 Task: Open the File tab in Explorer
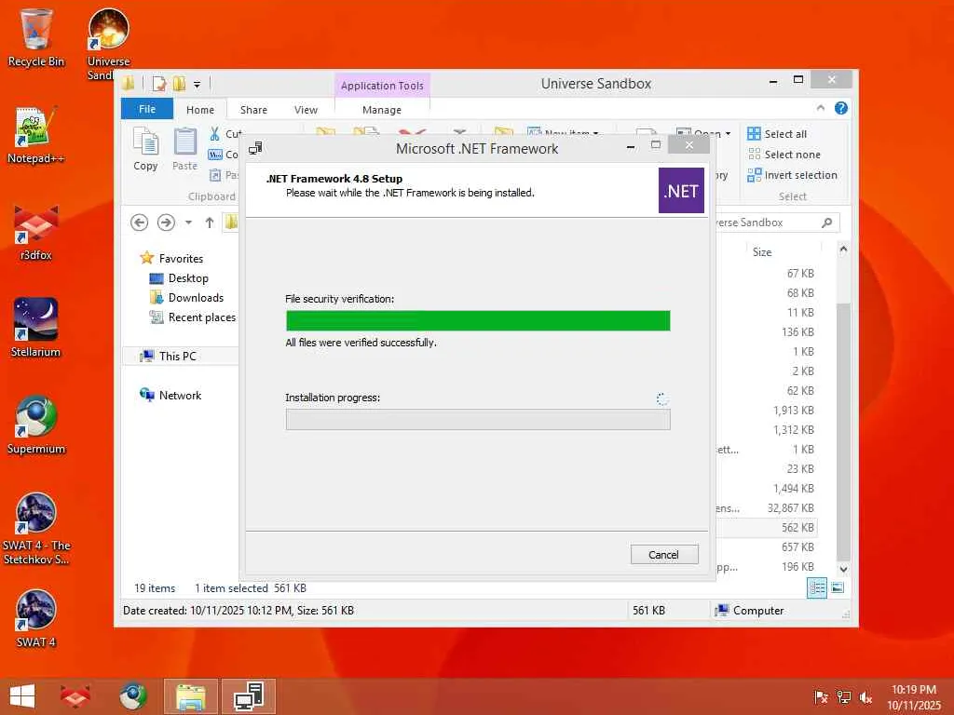[147, 109]
